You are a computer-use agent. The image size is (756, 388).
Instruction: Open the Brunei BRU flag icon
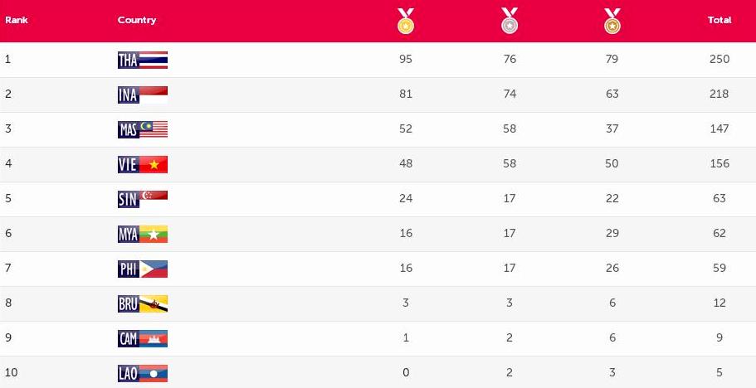click(x=143, y=303)
